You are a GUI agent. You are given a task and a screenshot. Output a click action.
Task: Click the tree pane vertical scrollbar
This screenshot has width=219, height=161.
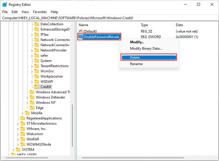coord(72,125)
